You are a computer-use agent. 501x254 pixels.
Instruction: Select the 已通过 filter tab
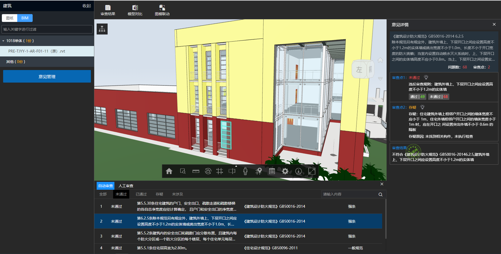click(x=141, y=194)
